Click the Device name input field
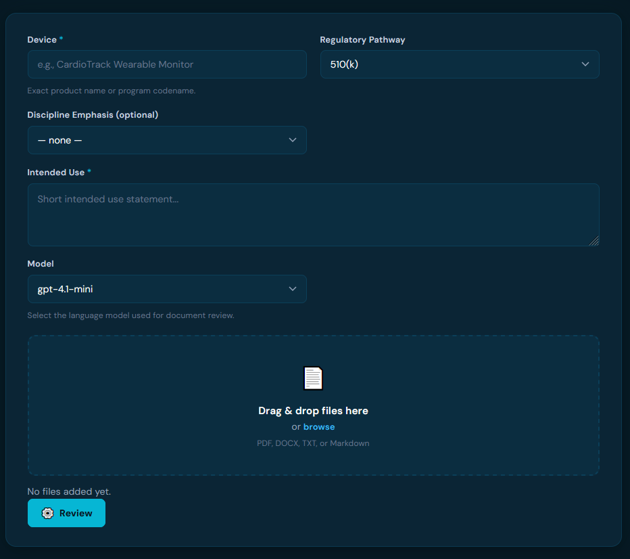 point(167,64)
